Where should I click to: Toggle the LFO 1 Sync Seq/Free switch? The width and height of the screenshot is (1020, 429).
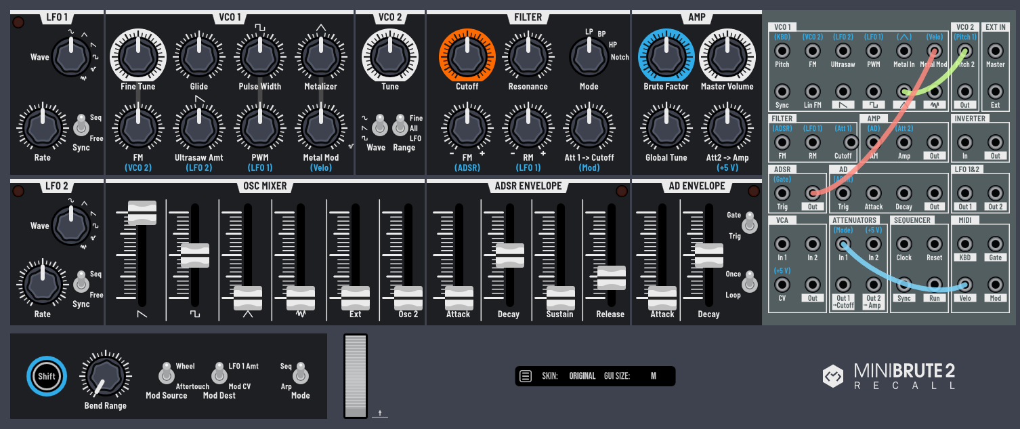point(81,126)
